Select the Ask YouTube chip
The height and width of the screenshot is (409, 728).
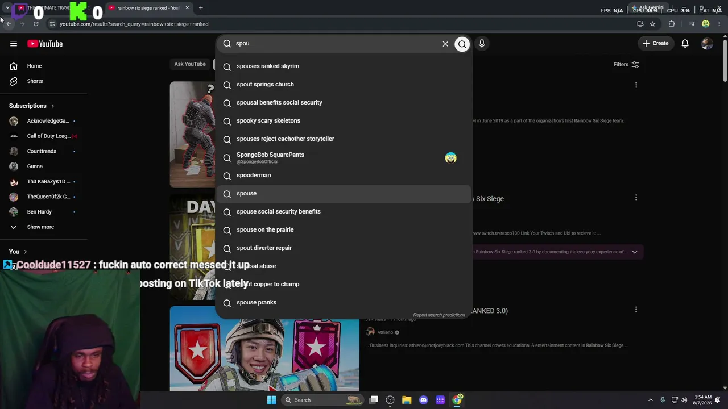point(190,64)
